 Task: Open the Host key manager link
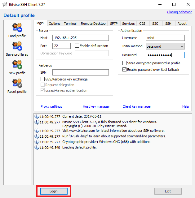point(96,106)
